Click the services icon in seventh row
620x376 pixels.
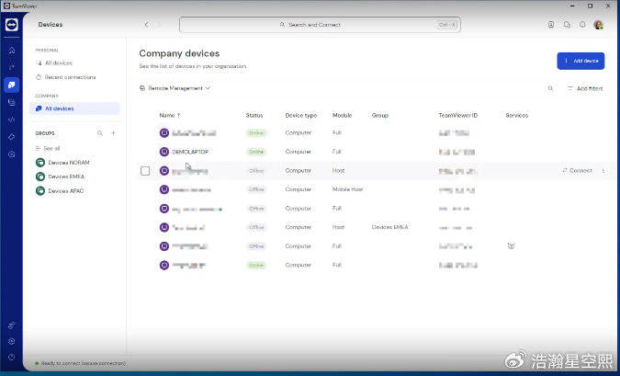[511, 246]
